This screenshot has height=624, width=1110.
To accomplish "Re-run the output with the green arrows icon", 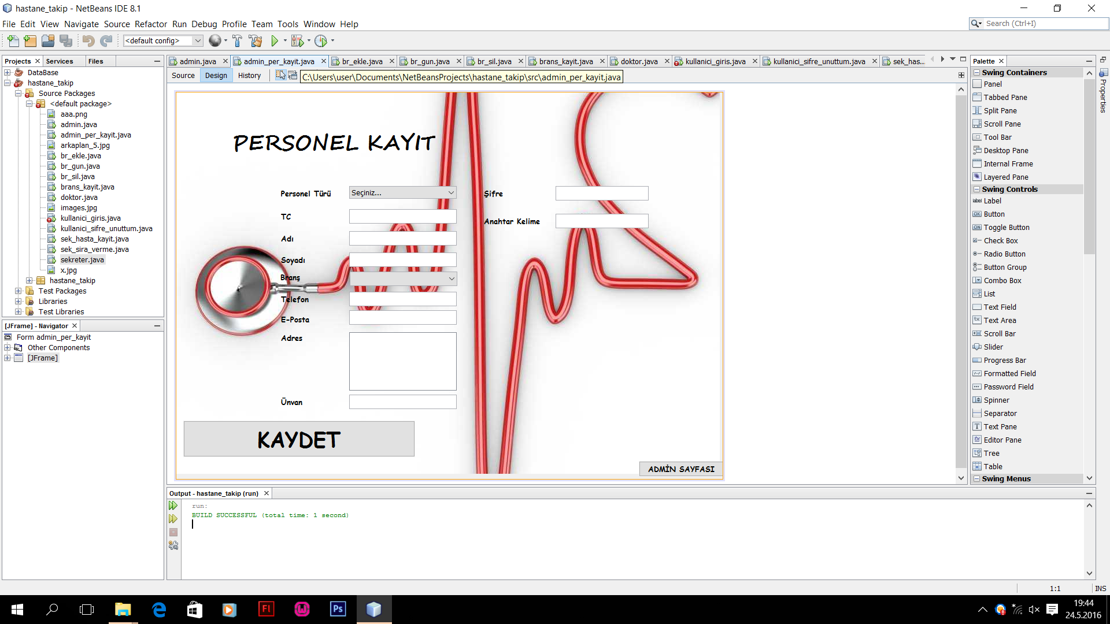I will 173,506.
